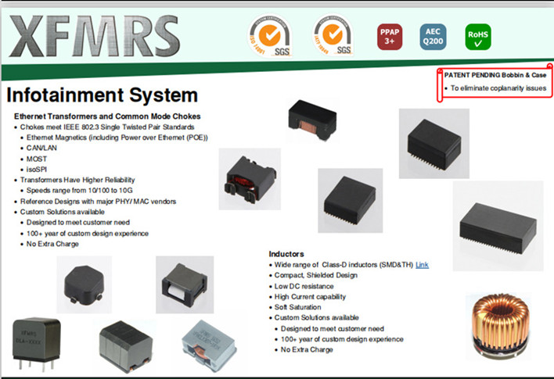Click the ISO 14001 SGS certification badge
Viewport: 554px width, 379px height.
(x=270, y=34)
